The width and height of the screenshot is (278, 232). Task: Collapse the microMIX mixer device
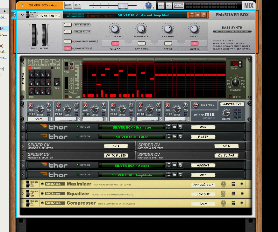(x=23, y=107)
